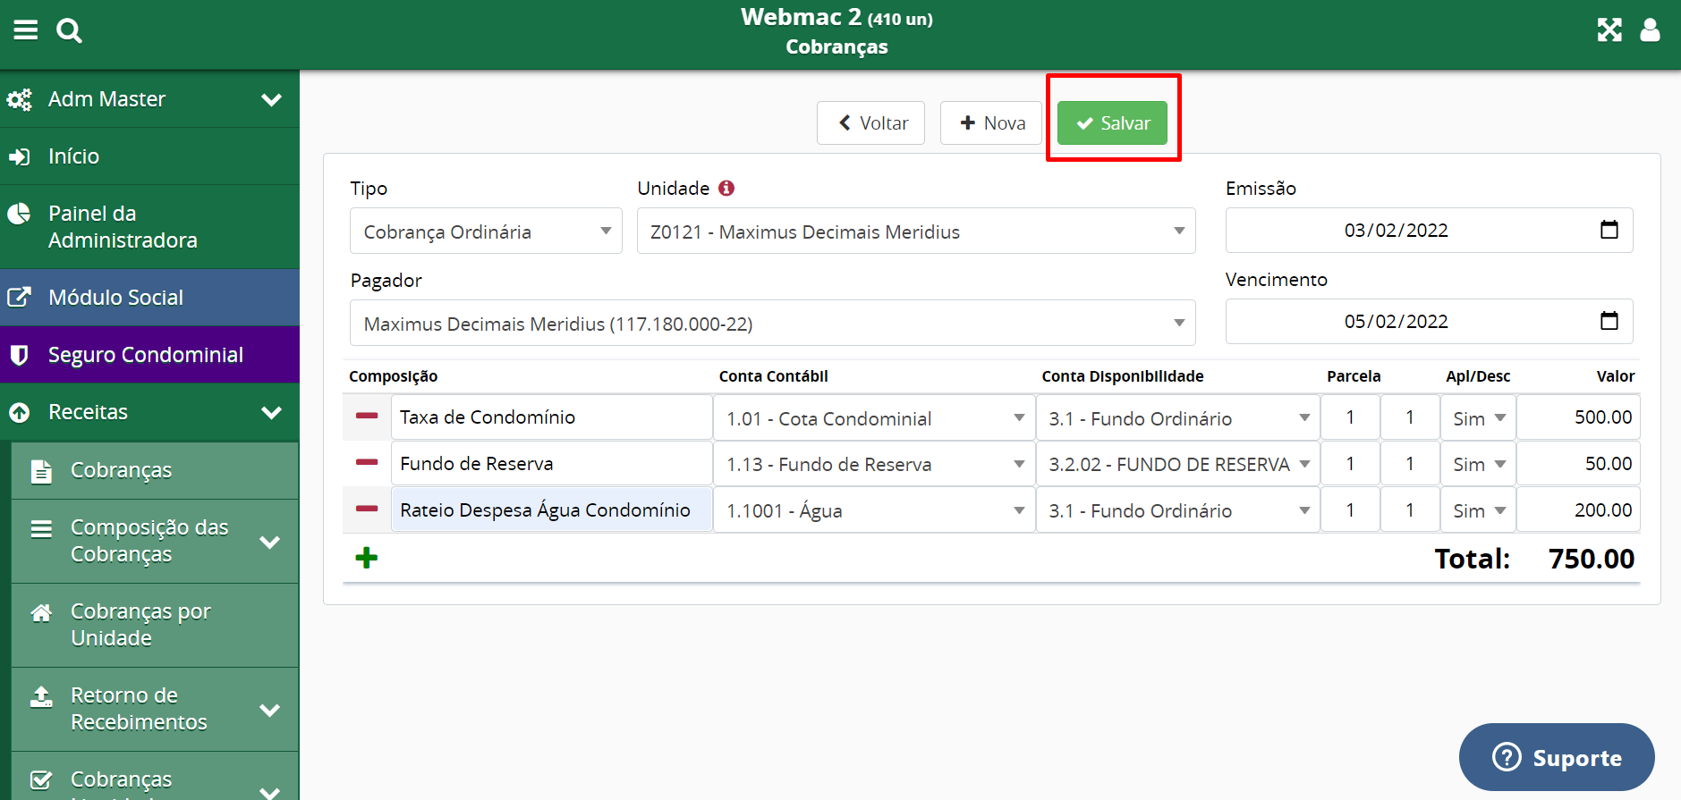The height and width of the screenshot is (800, 1681).
Task: Click the Unidade info icon
Action: pos(726,189)
